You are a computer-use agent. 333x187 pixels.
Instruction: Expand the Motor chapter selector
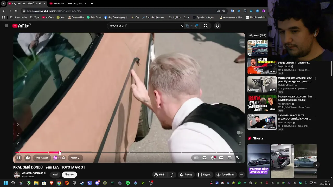75,158
